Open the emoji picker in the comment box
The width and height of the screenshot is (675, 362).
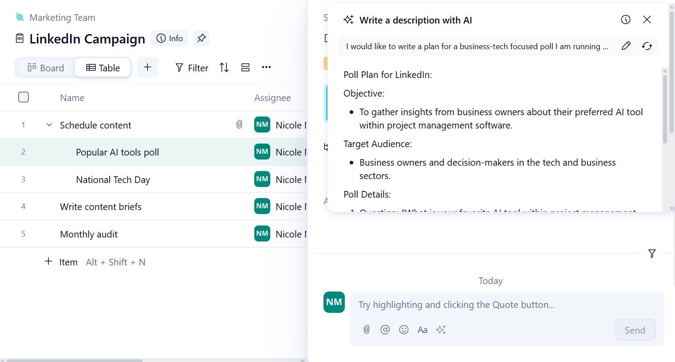pyautogui.click(x=403, y=330)
